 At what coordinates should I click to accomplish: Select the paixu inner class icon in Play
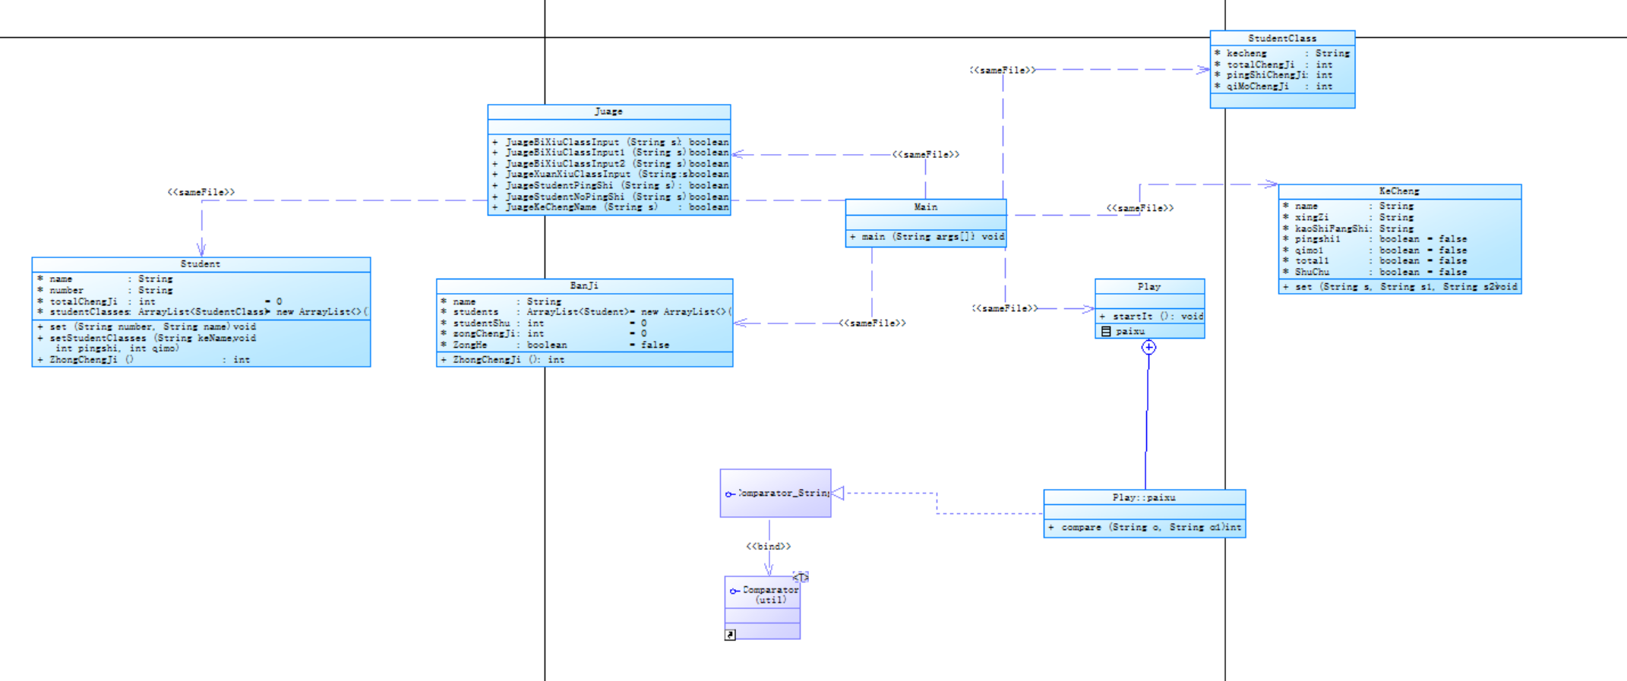pos(1106,331)
